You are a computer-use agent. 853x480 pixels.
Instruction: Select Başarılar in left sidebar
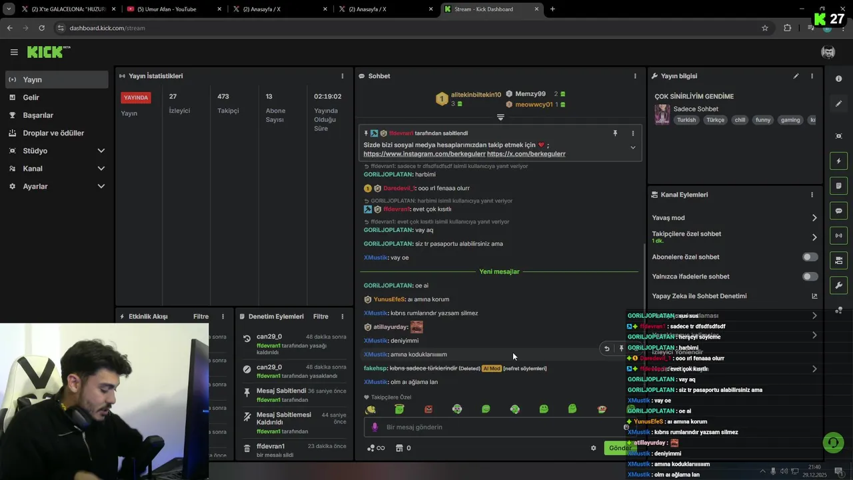57,115
